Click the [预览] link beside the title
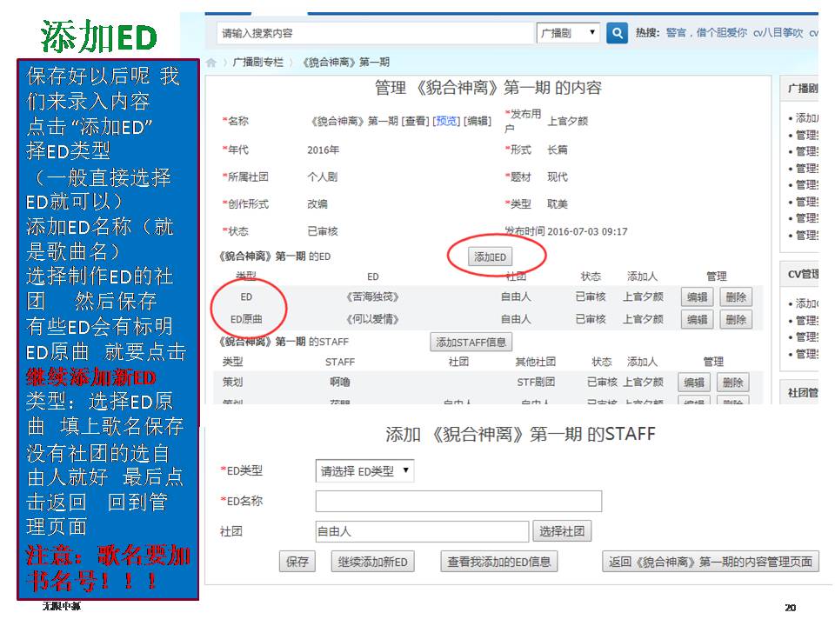Screen dimensions: 835x626 446,121
